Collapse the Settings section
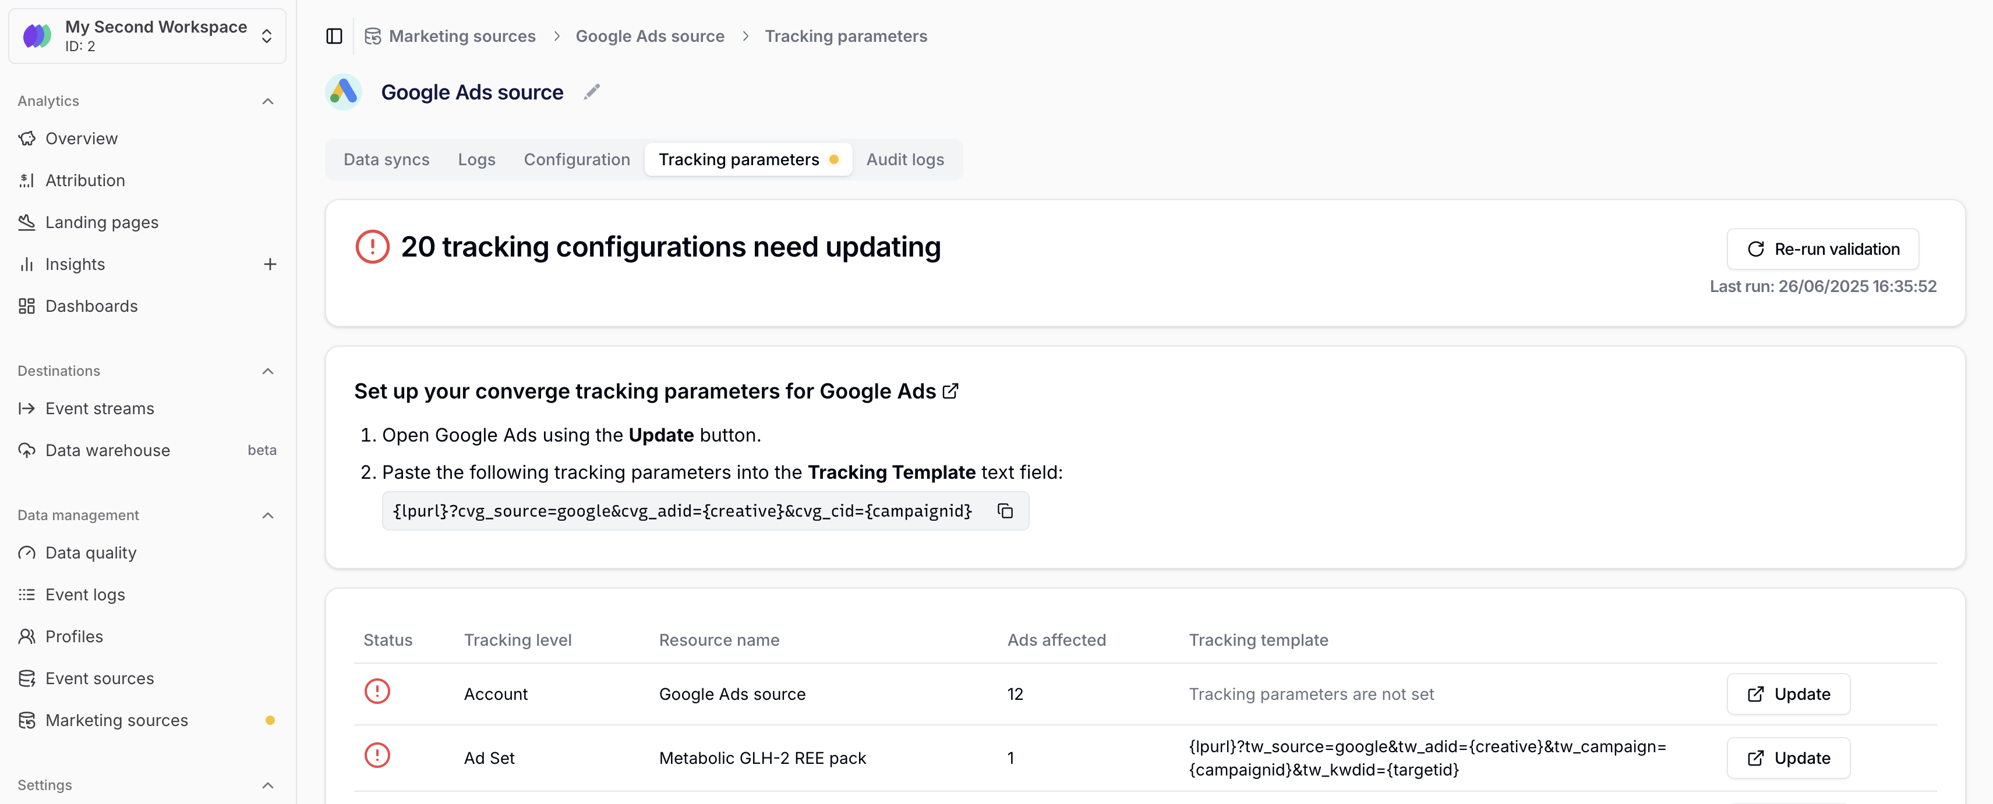 tap(268, 785)
